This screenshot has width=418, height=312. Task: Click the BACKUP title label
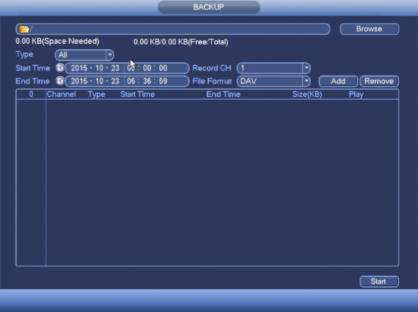tap(209, 7)
